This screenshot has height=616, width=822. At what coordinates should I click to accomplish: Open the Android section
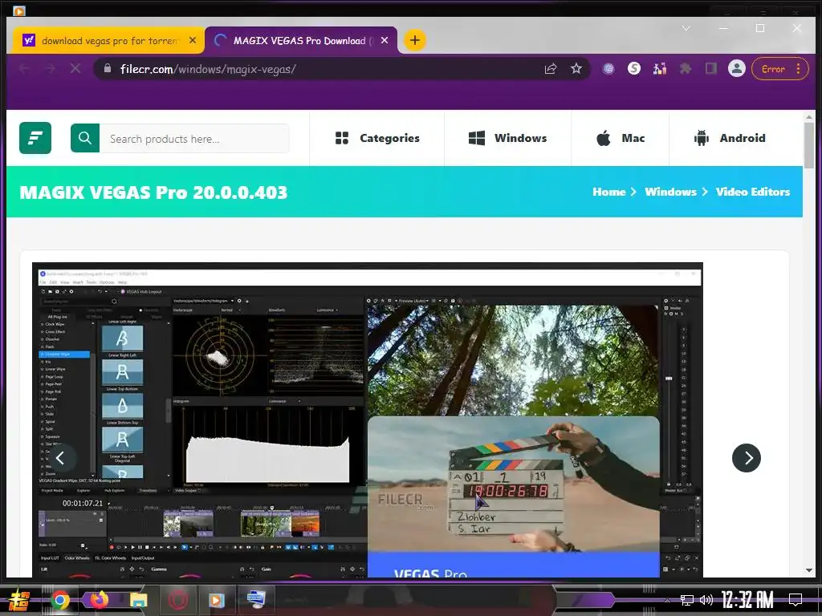pyautogui.click(x=730, y=138)
